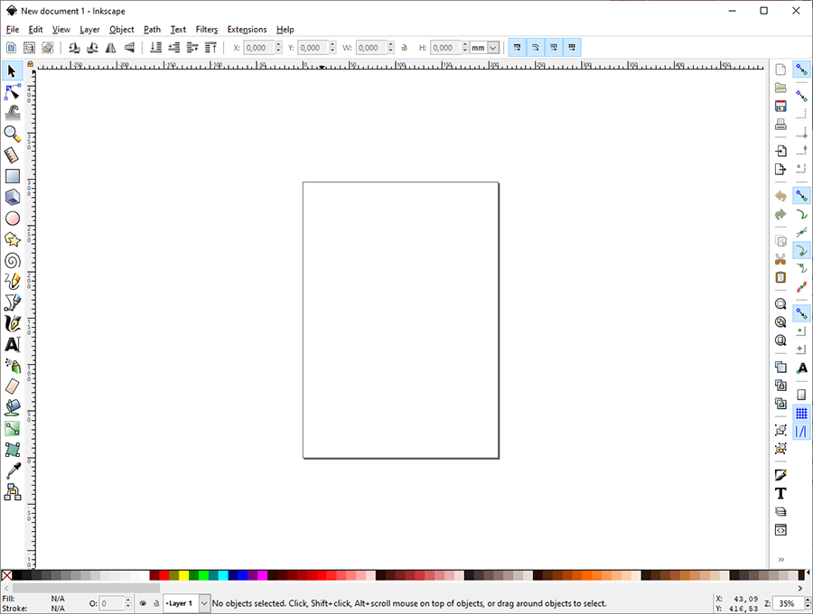
Task: Choose the Rectangle tool
Action: (12, 176)
